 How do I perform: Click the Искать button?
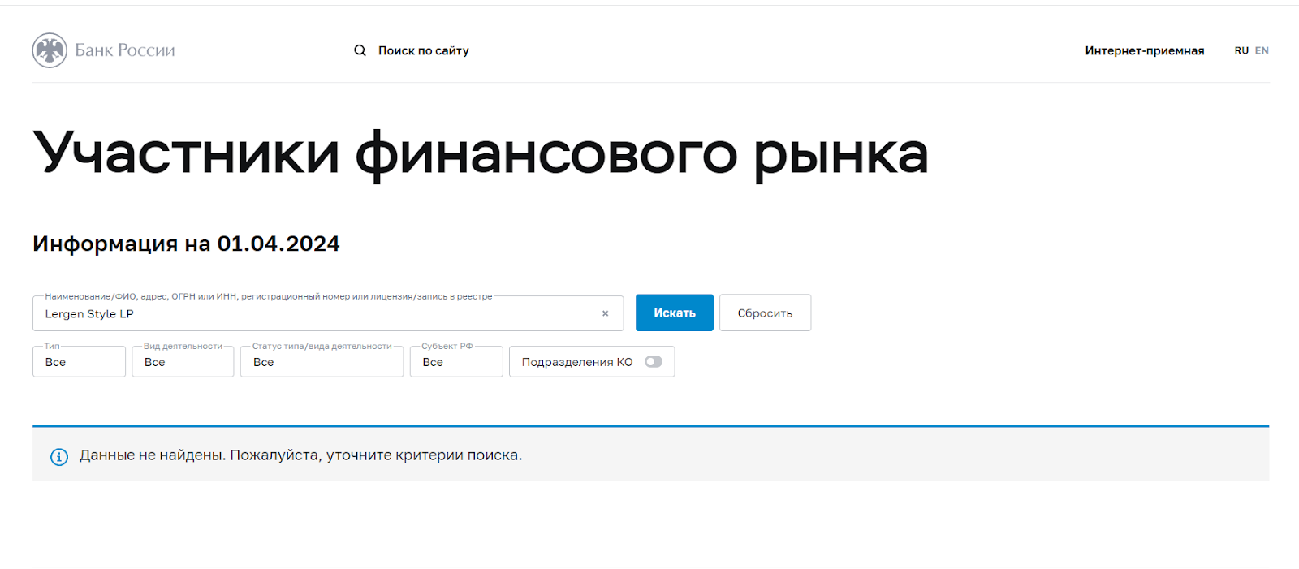[x=675, y=313]
